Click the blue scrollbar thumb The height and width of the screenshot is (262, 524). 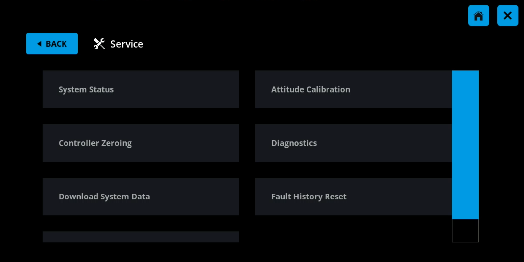465,145
